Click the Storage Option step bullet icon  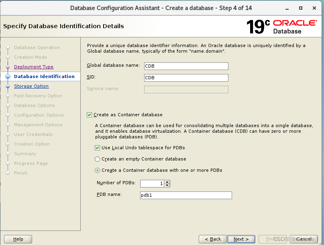point(8,86)
